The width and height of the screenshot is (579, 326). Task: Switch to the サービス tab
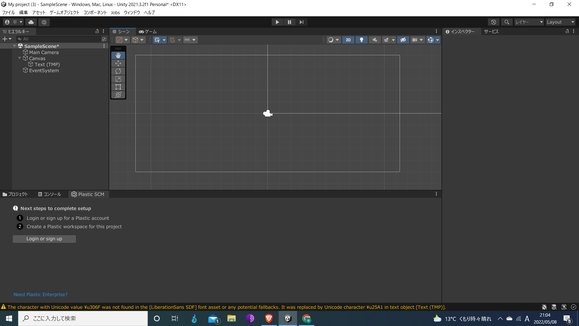point(491,31)
